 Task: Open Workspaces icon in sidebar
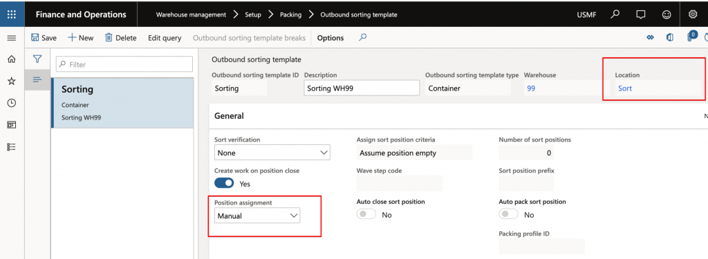click(12, 124)
